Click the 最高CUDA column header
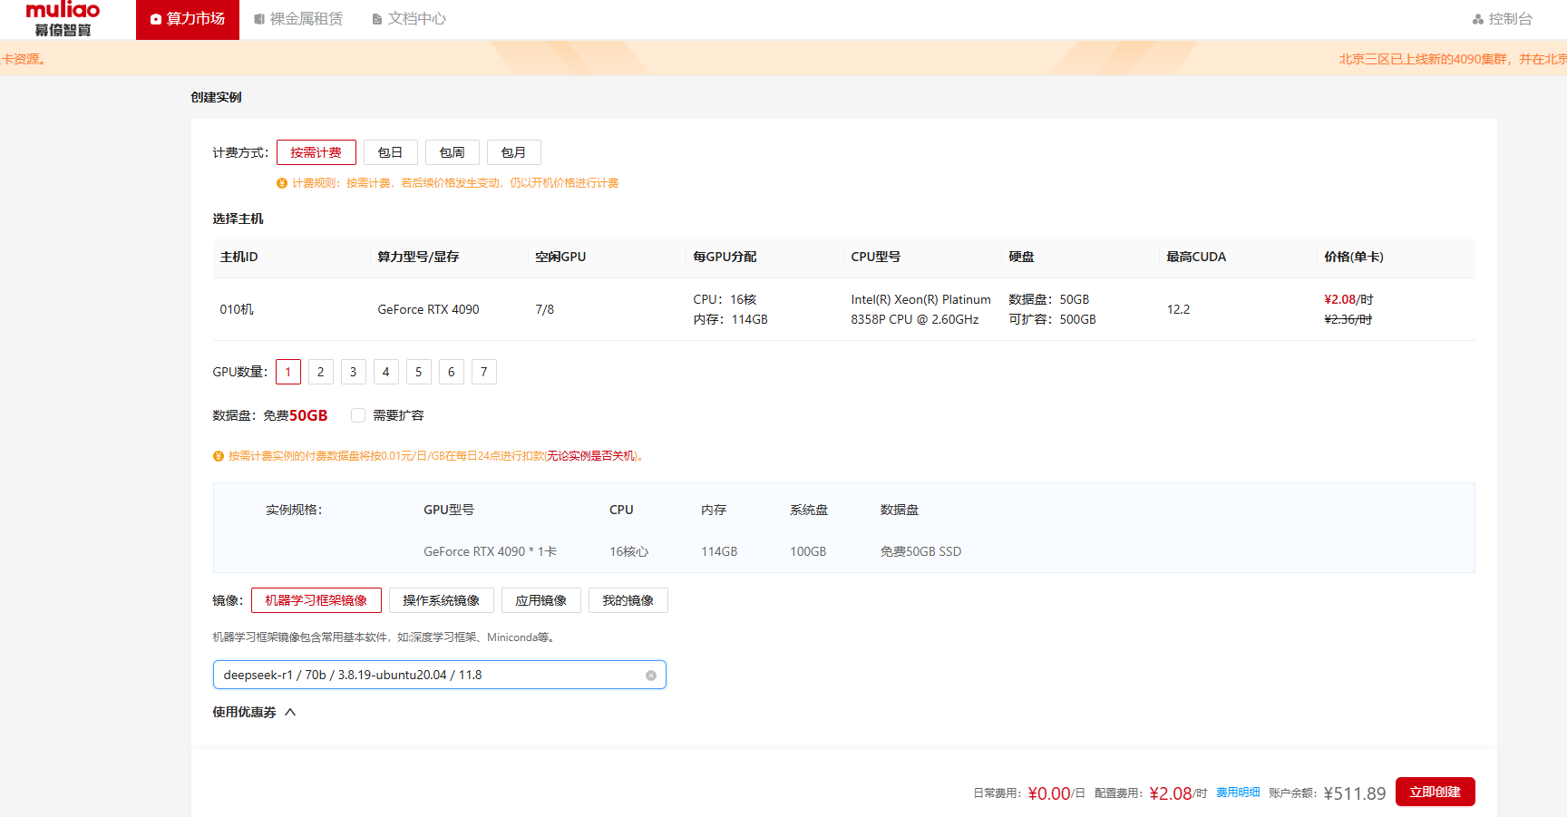This screenshot has height=817, width=1567. pos(1196,257)
